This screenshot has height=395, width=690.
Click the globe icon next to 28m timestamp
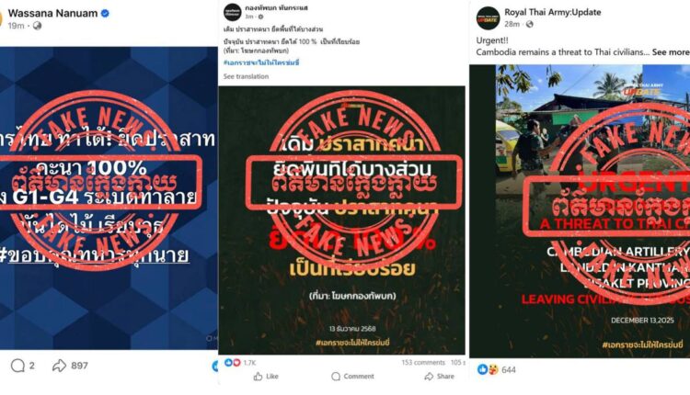point(530,24)
